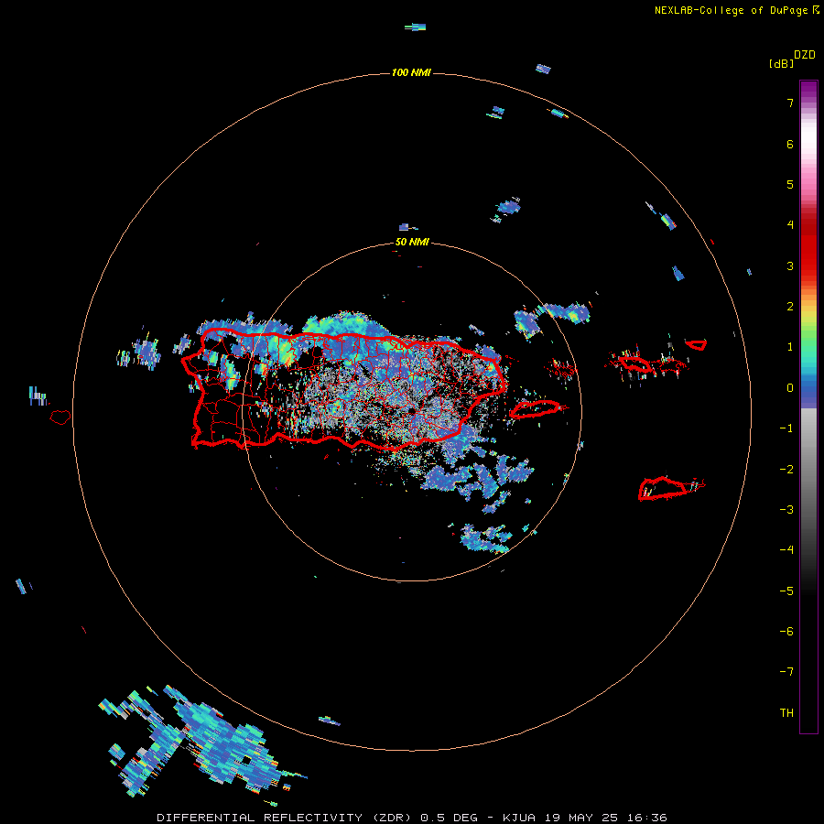Click the '0.5 DEG' elevation angle text
The width and height of the screenshot is (824, 824).
450,818
